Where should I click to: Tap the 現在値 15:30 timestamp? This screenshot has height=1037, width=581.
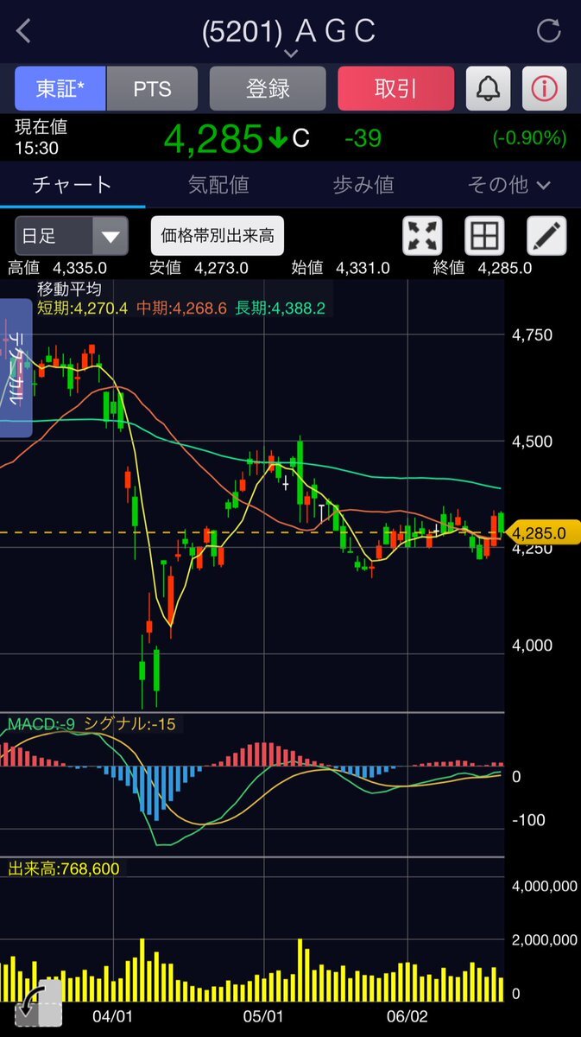[x=41, y=137]
